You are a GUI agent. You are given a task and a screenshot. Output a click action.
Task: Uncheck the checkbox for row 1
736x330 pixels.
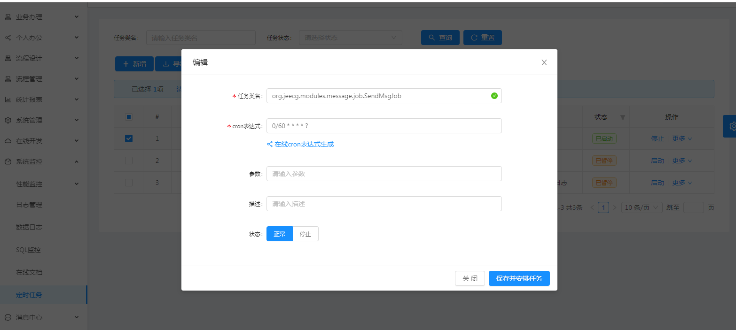pyautogui.click(x=129, y=138)
